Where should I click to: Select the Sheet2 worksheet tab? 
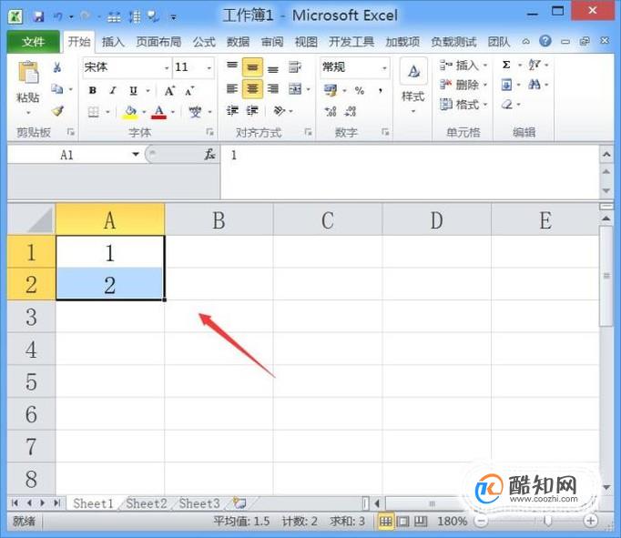point(146,503)
